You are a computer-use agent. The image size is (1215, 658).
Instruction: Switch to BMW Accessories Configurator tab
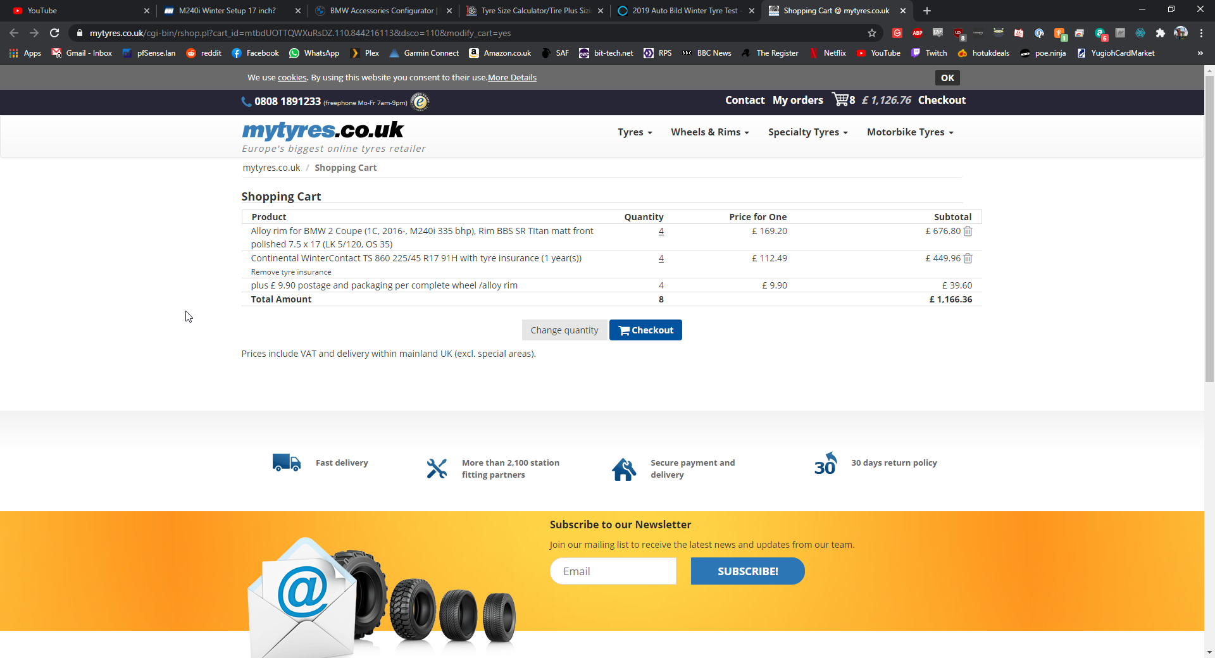[x=382, y=11]
